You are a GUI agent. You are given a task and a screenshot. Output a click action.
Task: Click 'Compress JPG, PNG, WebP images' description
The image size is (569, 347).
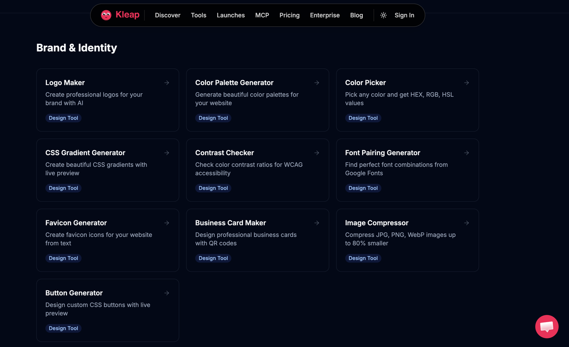[400, 239]
